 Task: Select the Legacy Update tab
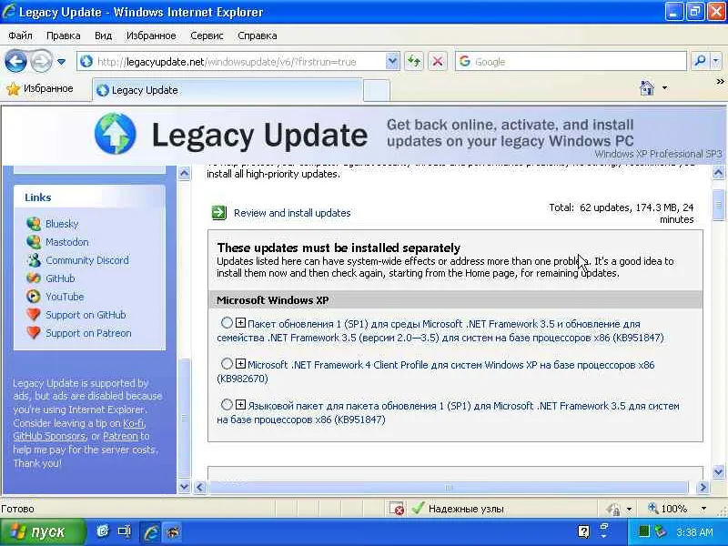(x=227, y=90)
